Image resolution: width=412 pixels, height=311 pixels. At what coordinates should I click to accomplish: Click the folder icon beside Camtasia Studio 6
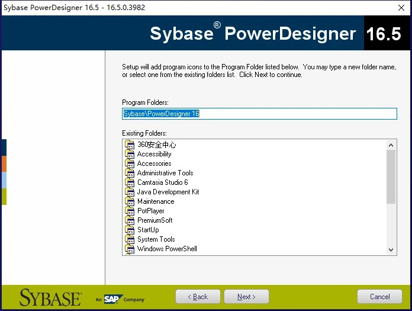pyautogui.click(x=130, y=182)
